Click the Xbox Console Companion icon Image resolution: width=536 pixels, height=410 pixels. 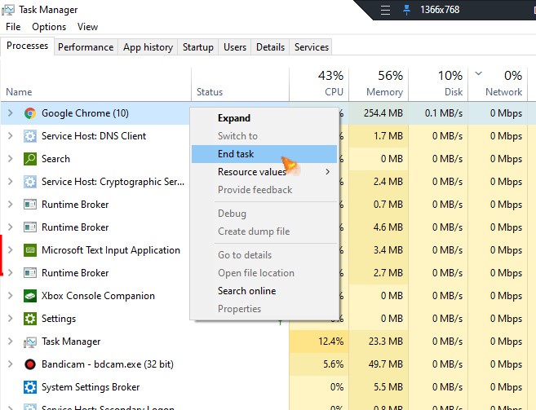tap(30, 296)
